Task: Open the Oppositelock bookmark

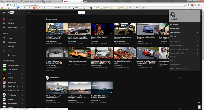Action: 46,8
